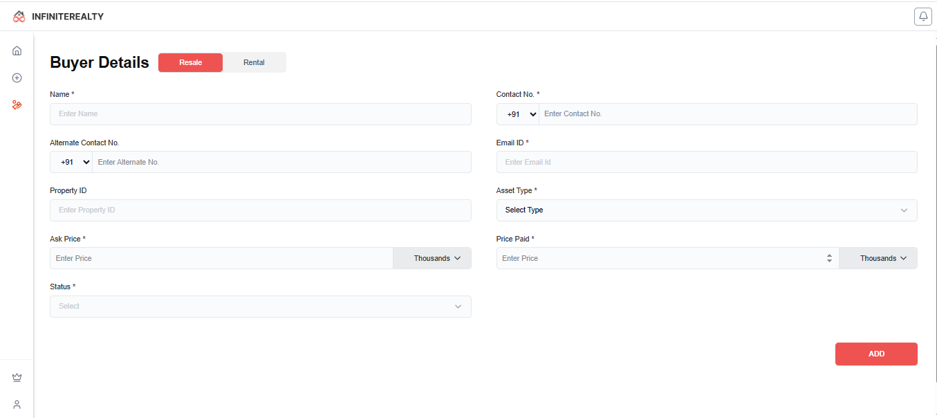Viewport: 937px width, 418px height.
Task: Switch to the Rental toggle option
Action: [254, 62]
